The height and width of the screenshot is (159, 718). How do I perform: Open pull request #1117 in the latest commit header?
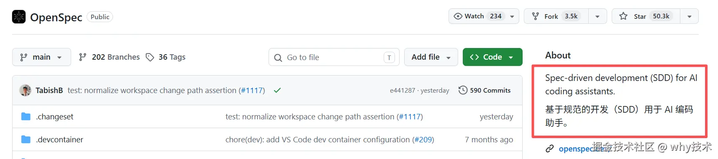[x=251, y=91]
